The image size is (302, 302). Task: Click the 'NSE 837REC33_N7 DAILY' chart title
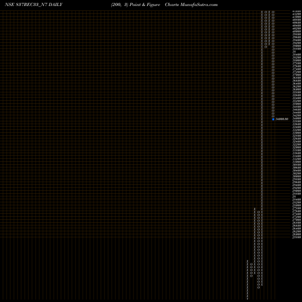(x=34, y=5)
